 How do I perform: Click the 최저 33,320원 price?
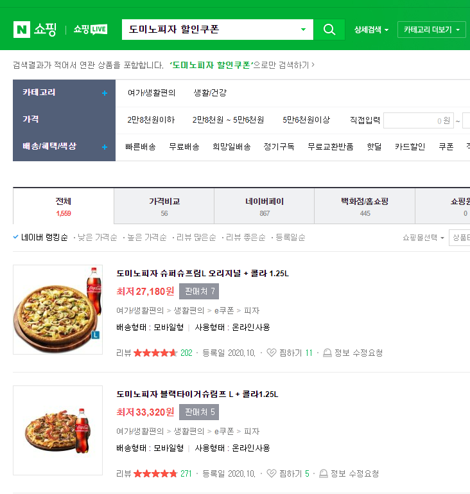coord(145,412)
